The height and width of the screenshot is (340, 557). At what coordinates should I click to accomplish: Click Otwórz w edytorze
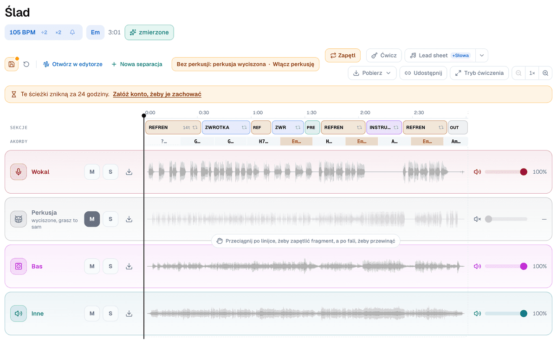tap(73, 64)
